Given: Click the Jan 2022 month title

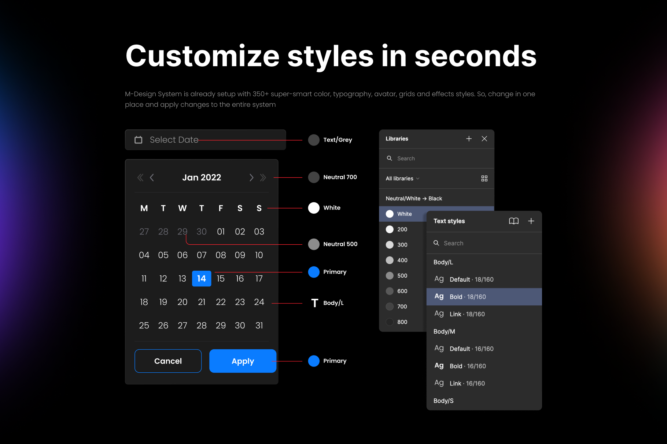Looking at the screenshot, I should coord(202,177).
